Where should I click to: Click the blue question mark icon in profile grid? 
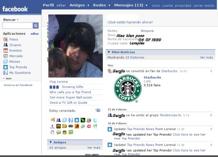[x=71, y=120]
